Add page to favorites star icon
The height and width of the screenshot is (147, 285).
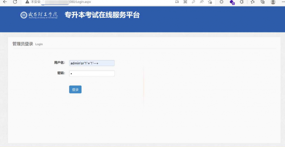210,2
